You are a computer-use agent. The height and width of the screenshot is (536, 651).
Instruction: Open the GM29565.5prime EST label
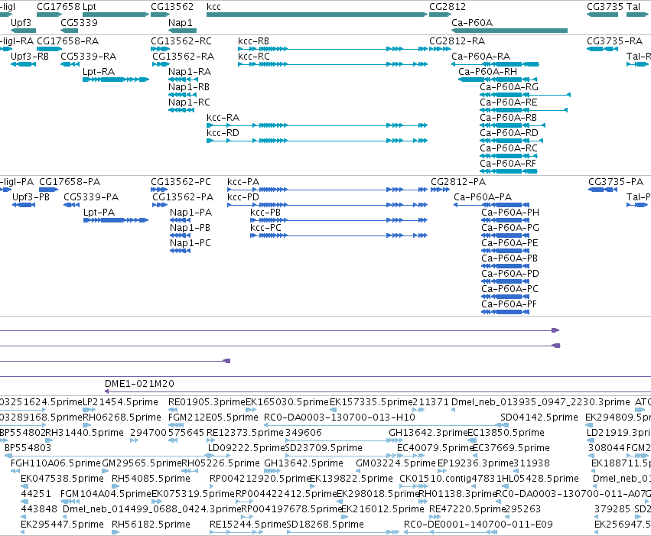point(142,464)
